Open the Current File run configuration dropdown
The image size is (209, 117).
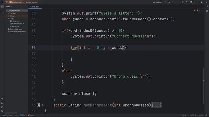[157, 2]
